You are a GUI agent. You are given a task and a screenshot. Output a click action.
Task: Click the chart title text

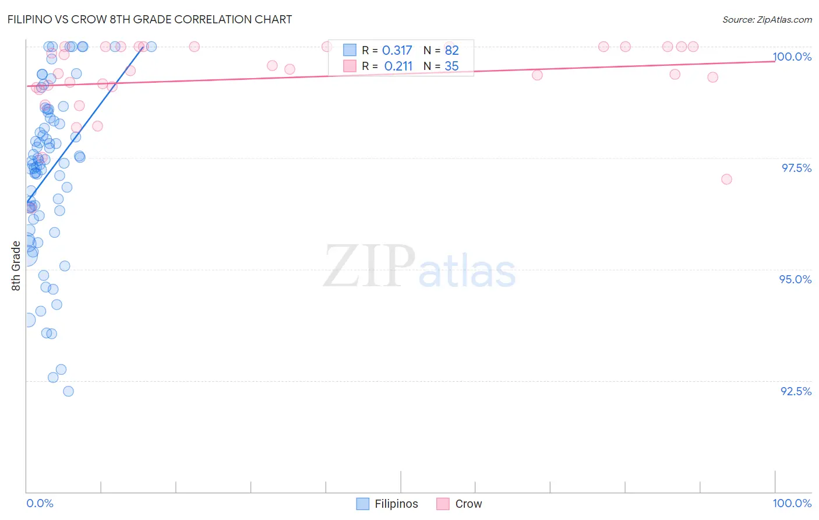pos(150,19)
